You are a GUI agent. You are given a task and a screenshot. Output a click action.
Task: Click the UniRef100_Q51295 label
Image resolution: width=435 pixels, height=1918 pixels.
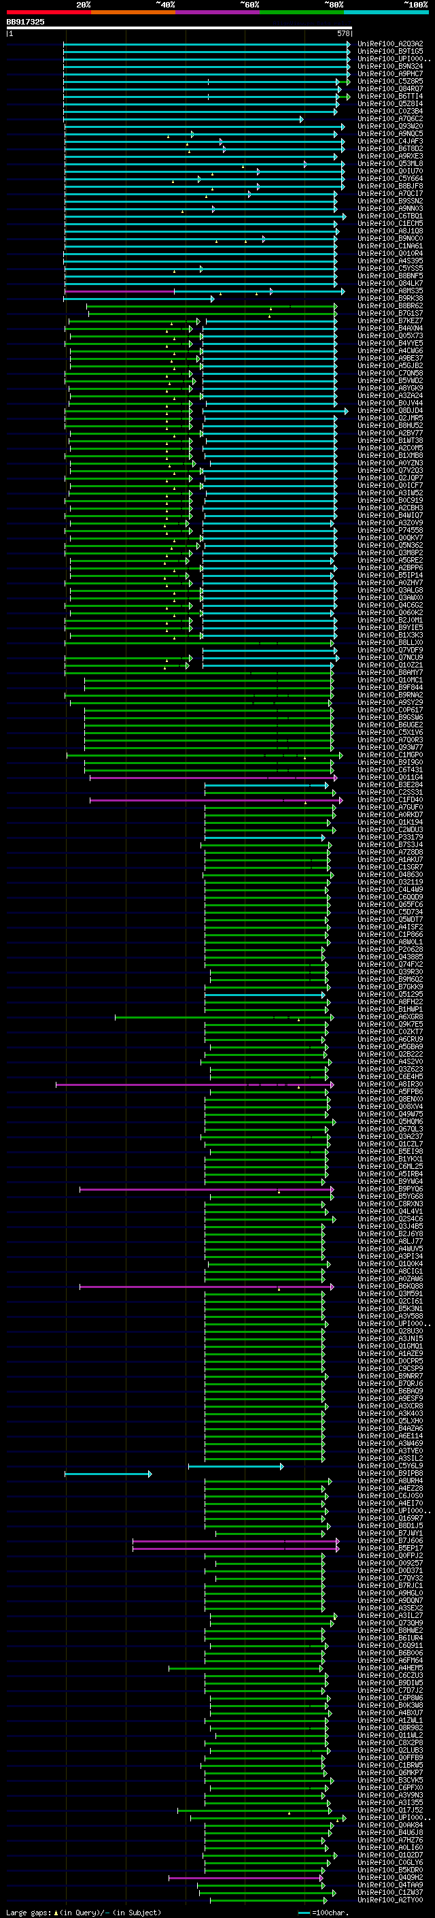[390, 994]
